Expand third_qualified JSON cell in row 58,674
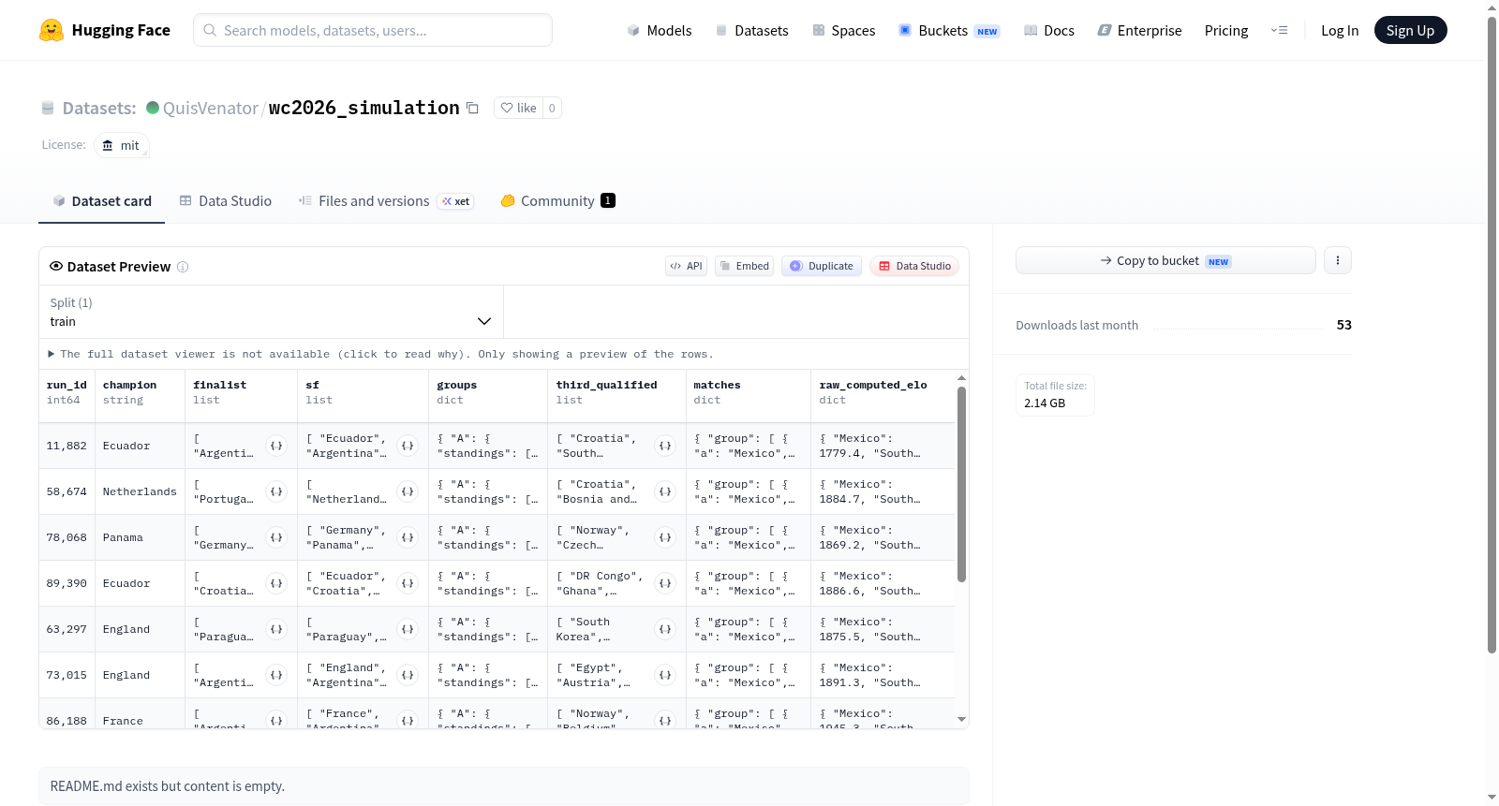This screenshot has height=806, width=1499. click(x=665, y=491)
